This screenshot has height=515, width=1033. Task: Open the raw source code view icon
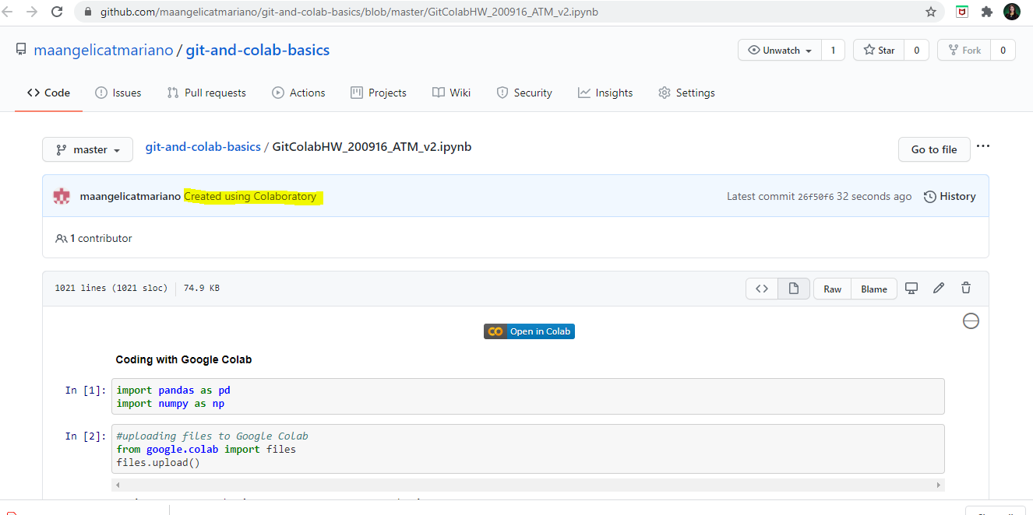(x=762, y=288)
